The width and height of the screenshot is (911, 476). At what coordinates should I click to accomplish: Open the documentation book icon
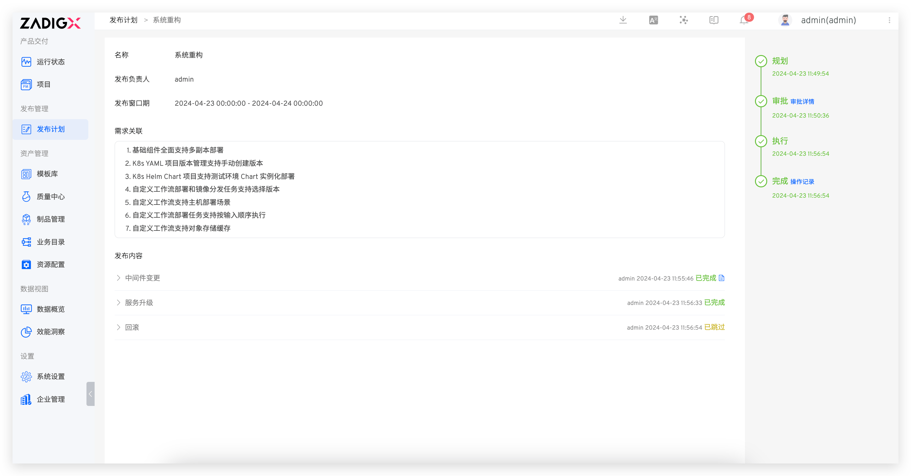[x=714, y=20]
